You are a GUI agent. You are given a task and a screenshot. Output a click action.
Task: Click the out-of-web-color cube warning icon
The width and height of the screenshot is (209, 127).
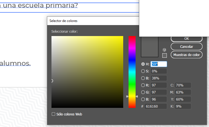pos(165,50)
